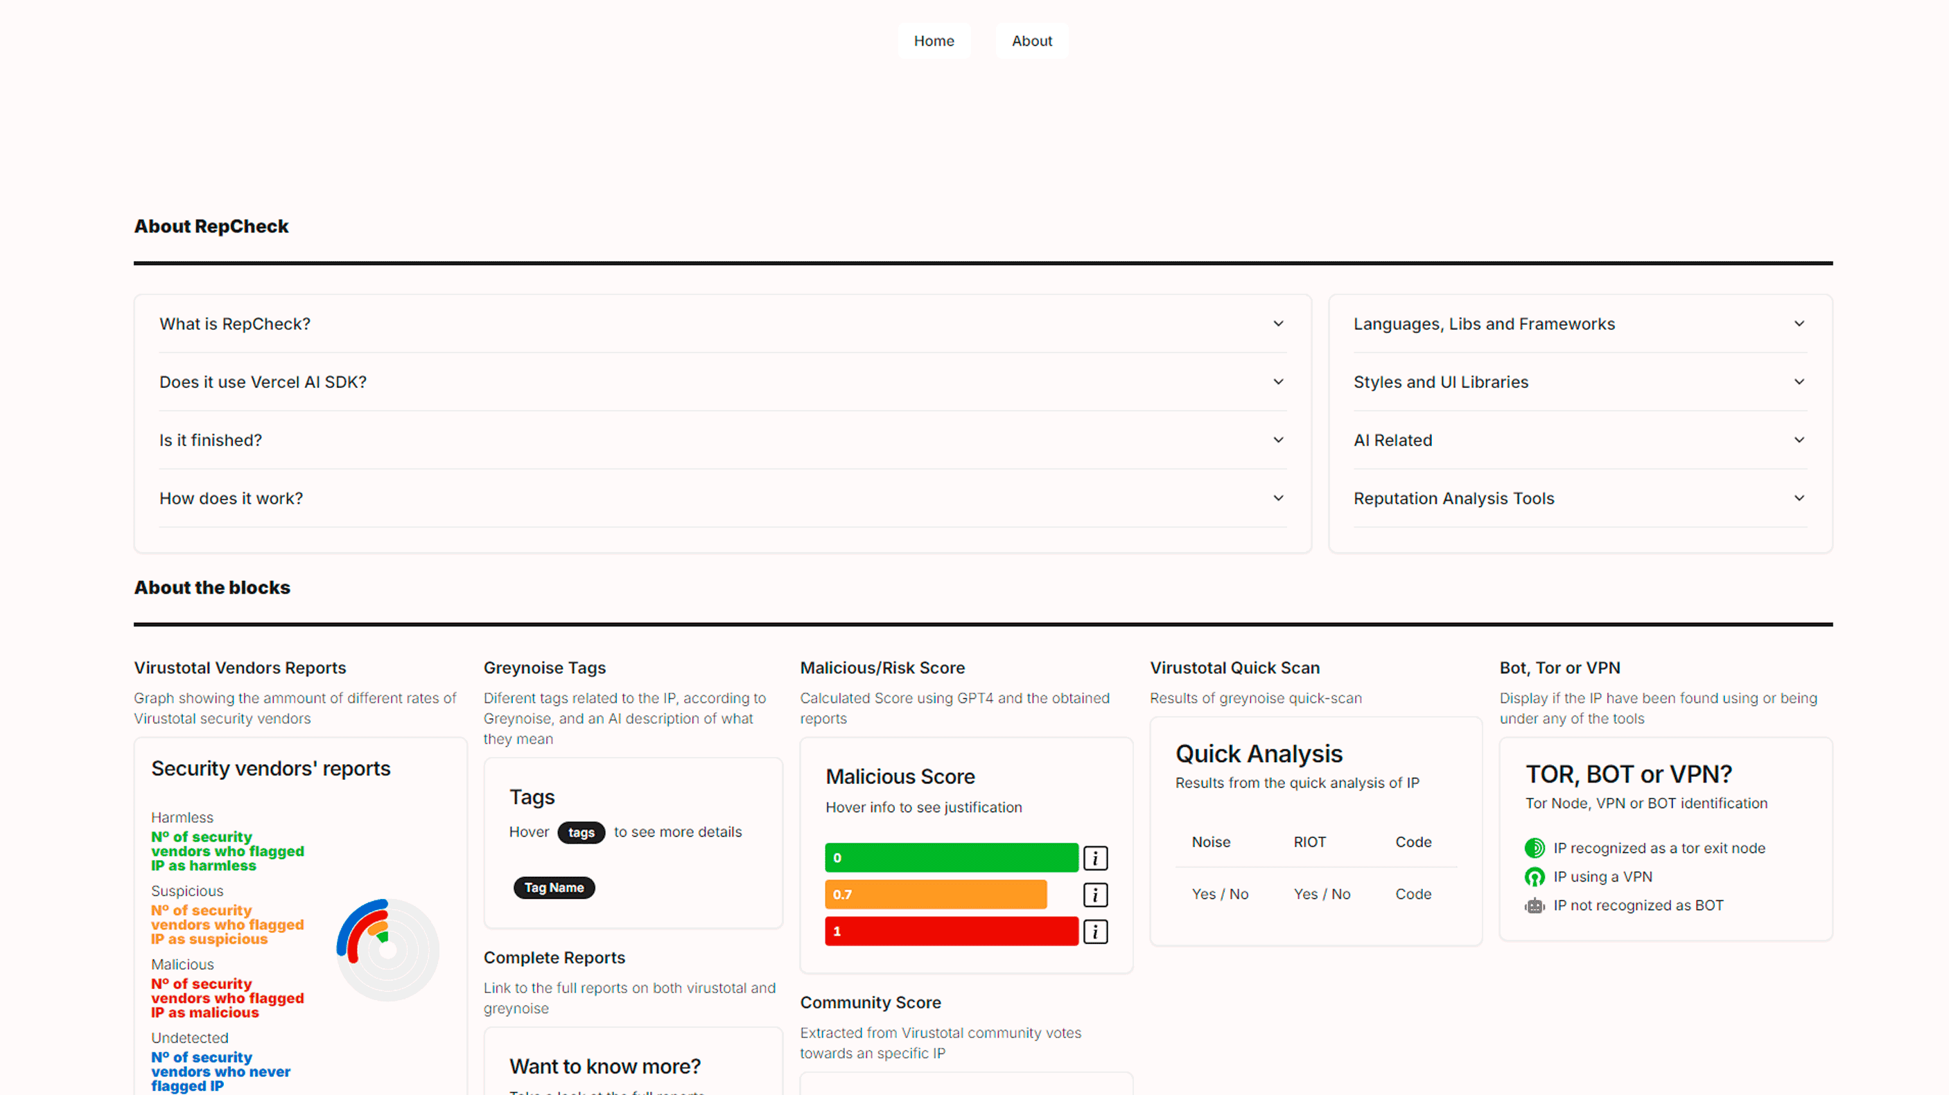
Task: Click the 'Malicious Score' card heading
Action: tap(900, 776)
